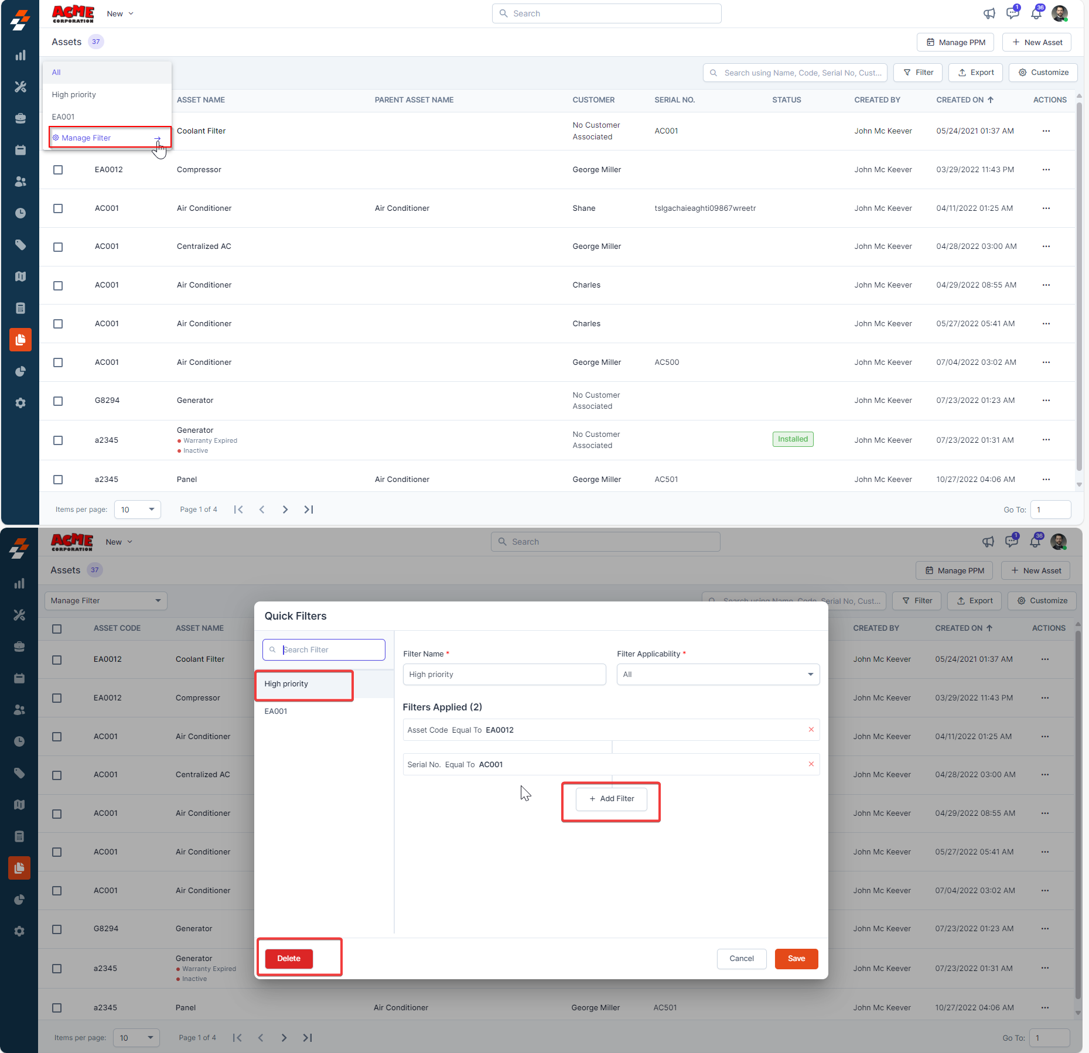Screen dimensions: 1089x1053
Task: Open Items per page dropdown in upper screenshot
Action: (138, 510)
